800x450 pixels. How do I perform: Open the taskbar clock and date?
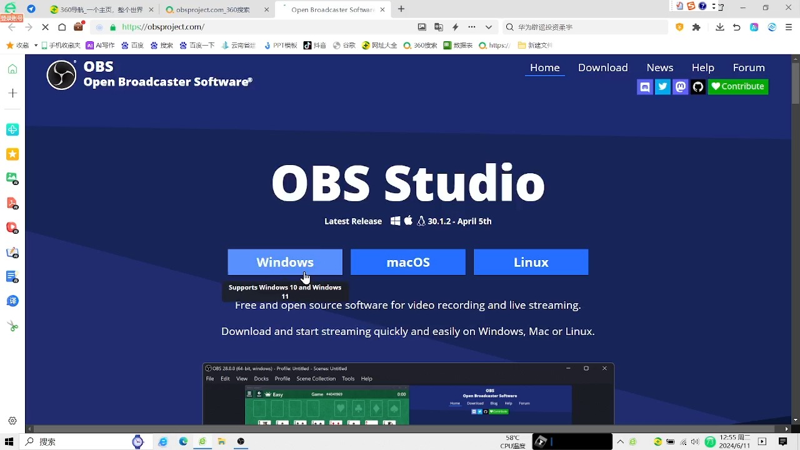tap(735, 442)
